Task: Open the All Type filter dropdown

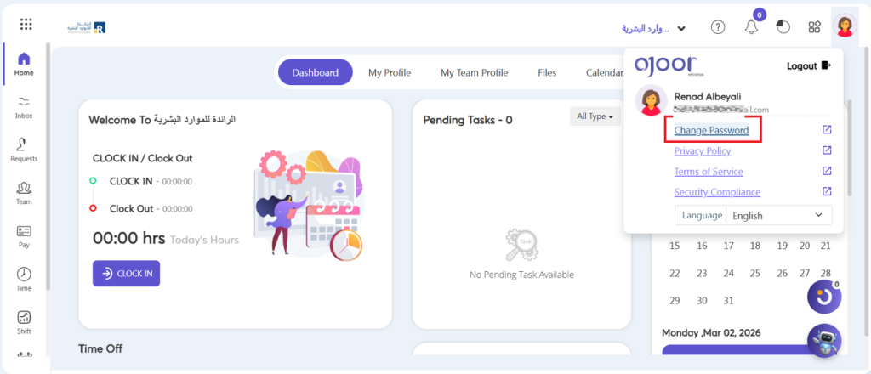Action: tap(595, 116)
